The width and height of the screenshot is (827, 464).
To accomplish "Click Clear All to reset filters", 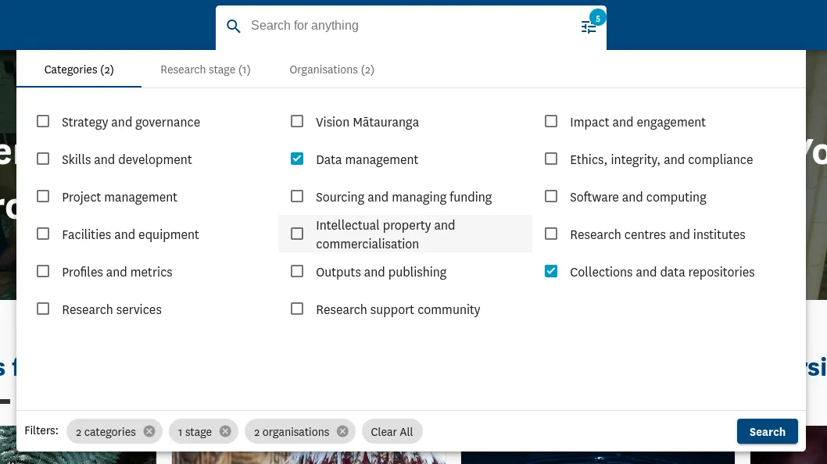I will pyautogui.click(x=392, y=431).
